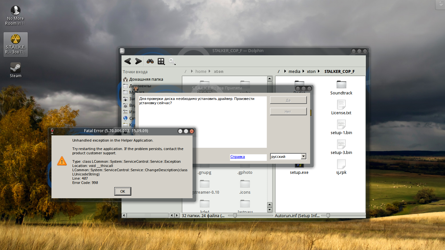
Task: Expand the arrow before 'home' breadcrumb
Action: pyautogui.click(x=192, y=72)
